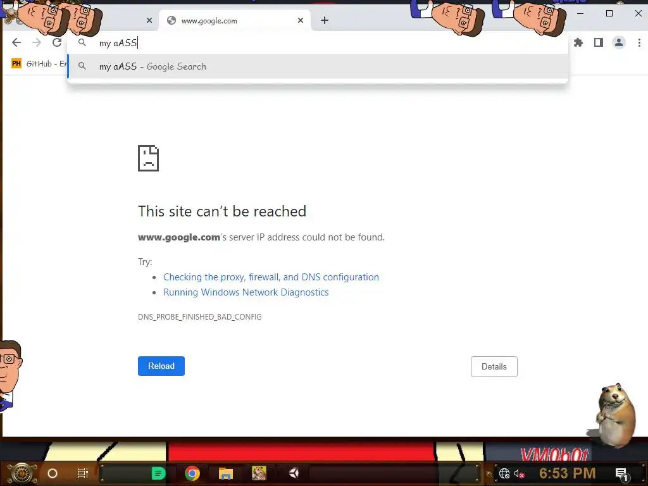Click 'This site can't be reached' heading
This screenshot has width=648, height=486.
pos(222,211)
